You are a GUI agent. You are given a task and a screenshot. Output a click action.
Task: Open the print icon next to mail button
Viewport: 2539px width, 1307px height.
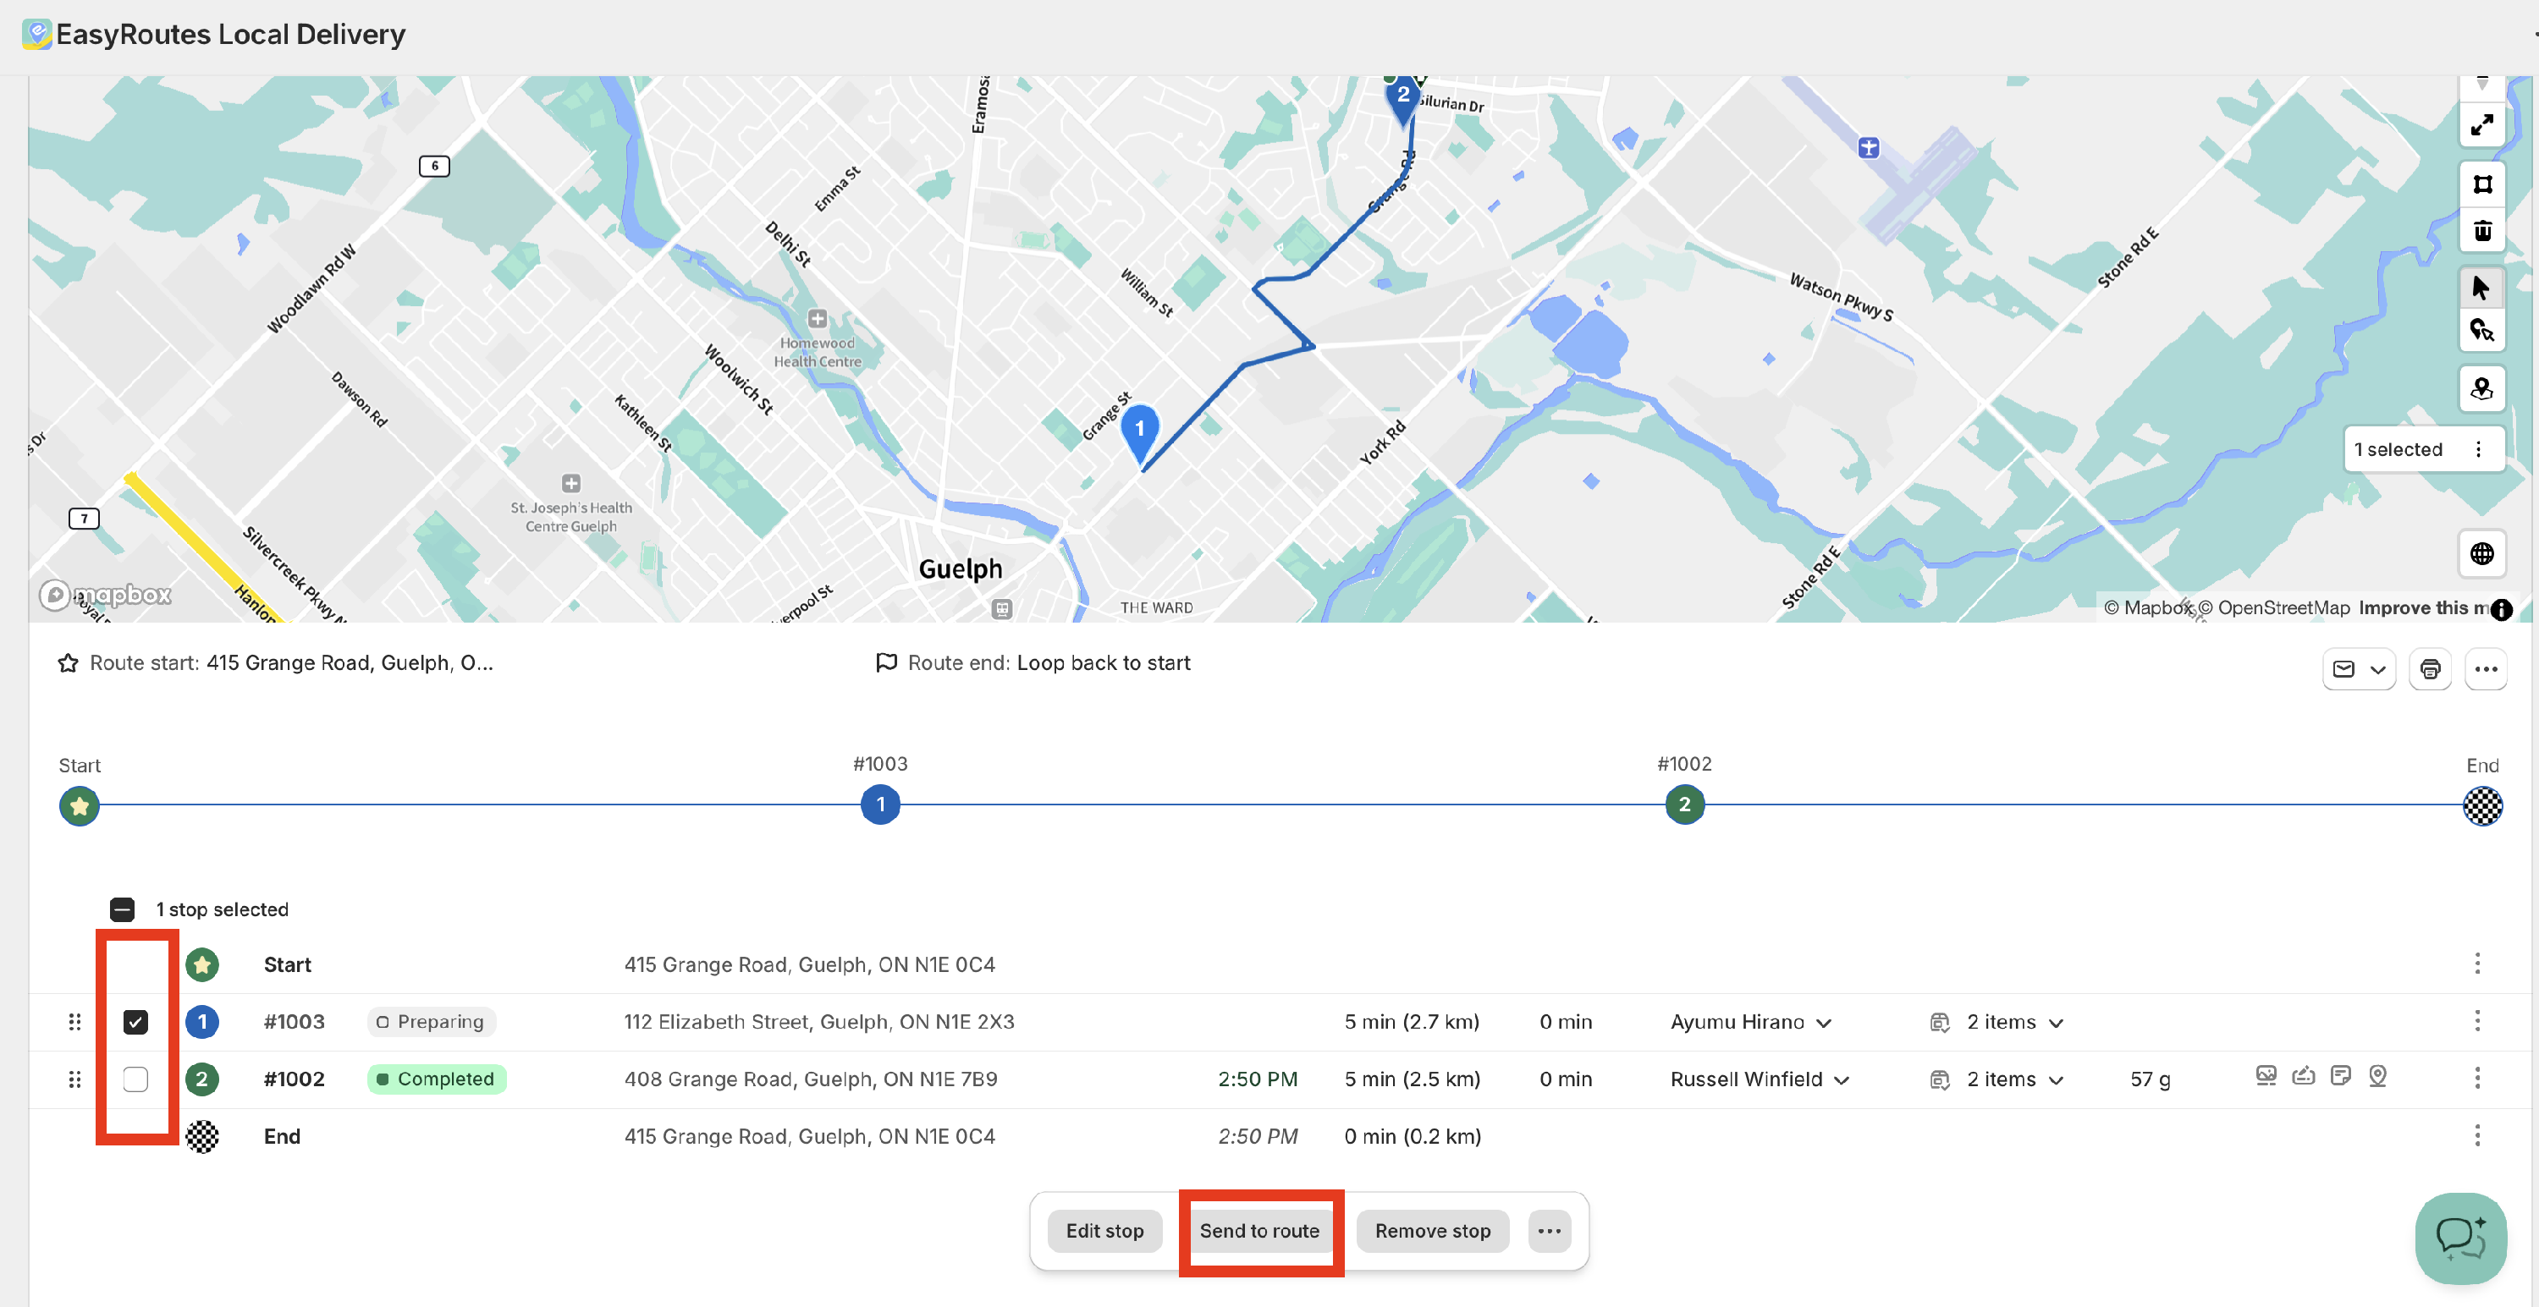click(x=2430, y=670)
